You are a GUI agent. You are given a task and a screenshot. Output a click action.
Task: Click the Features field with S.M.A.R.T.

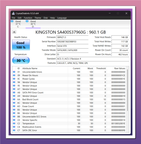[x=93, y=63]
